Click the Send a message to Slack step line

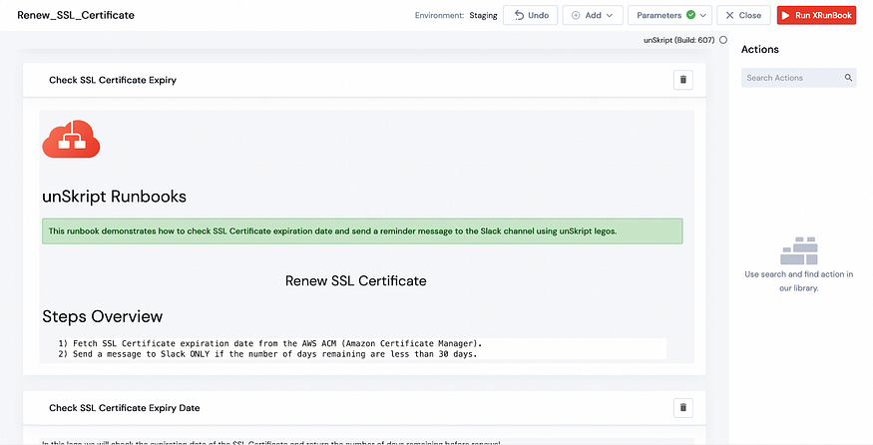point(267,354)
